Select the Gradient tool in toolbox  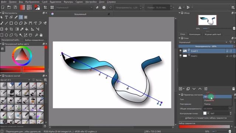point(17,29)
